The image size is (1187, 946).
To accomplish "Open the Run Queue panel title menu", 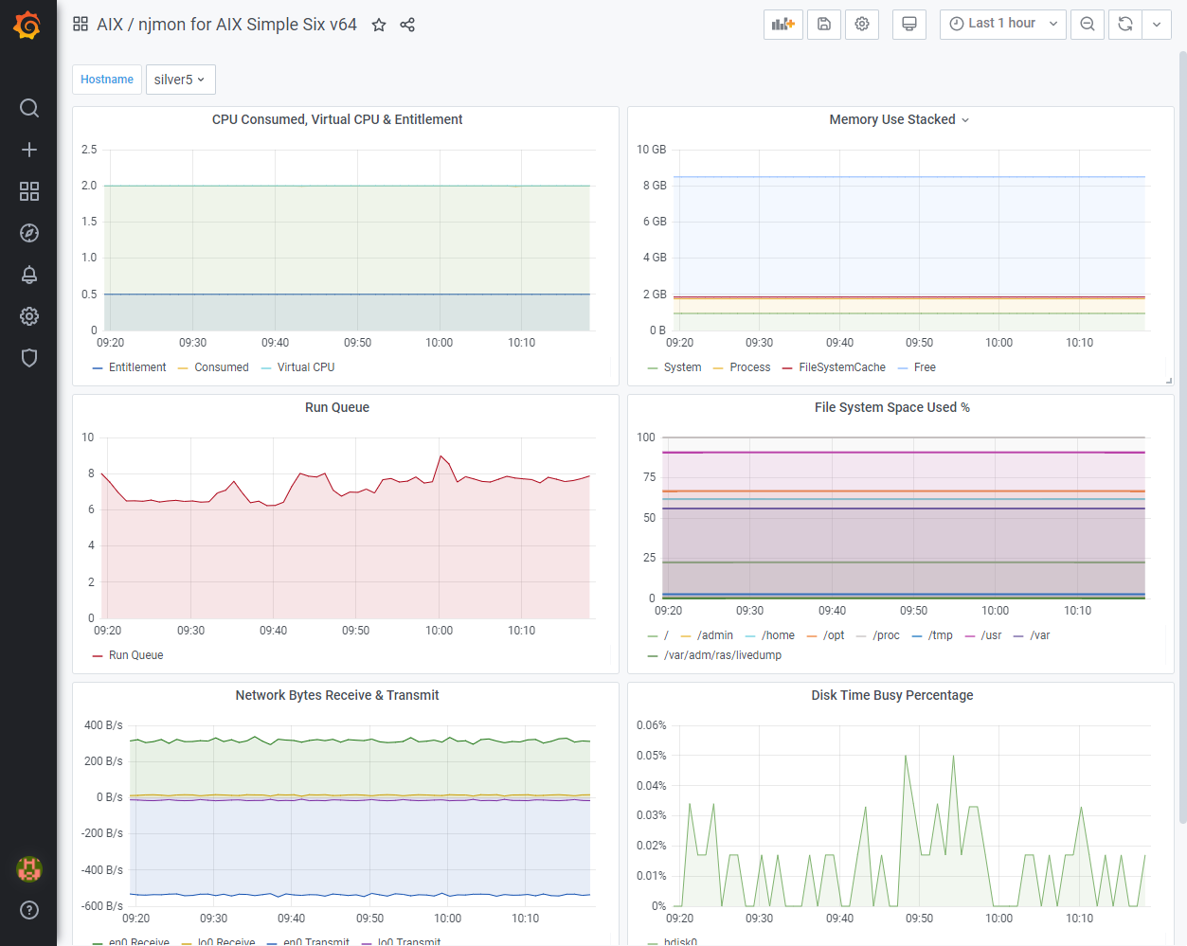I will (337, 407).
